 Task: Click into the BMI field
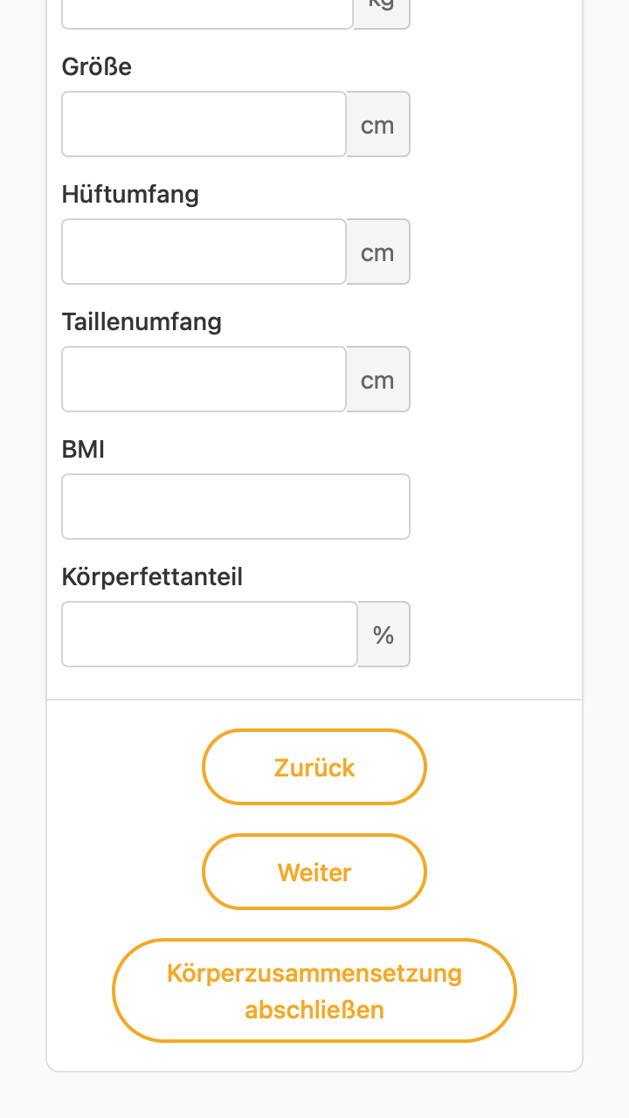click(x=236, y=507)
